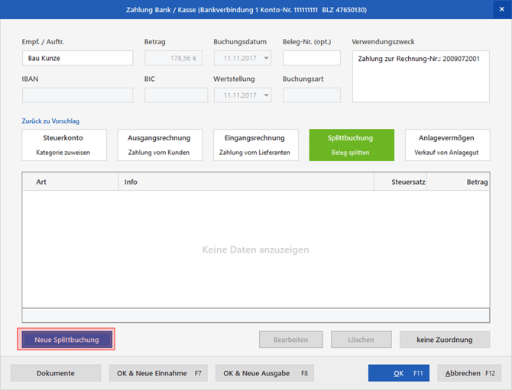The height and width of the screenshot is (390, 512).
Task: Click OK & Neue Einnahme button
Action: pos(158,373)
